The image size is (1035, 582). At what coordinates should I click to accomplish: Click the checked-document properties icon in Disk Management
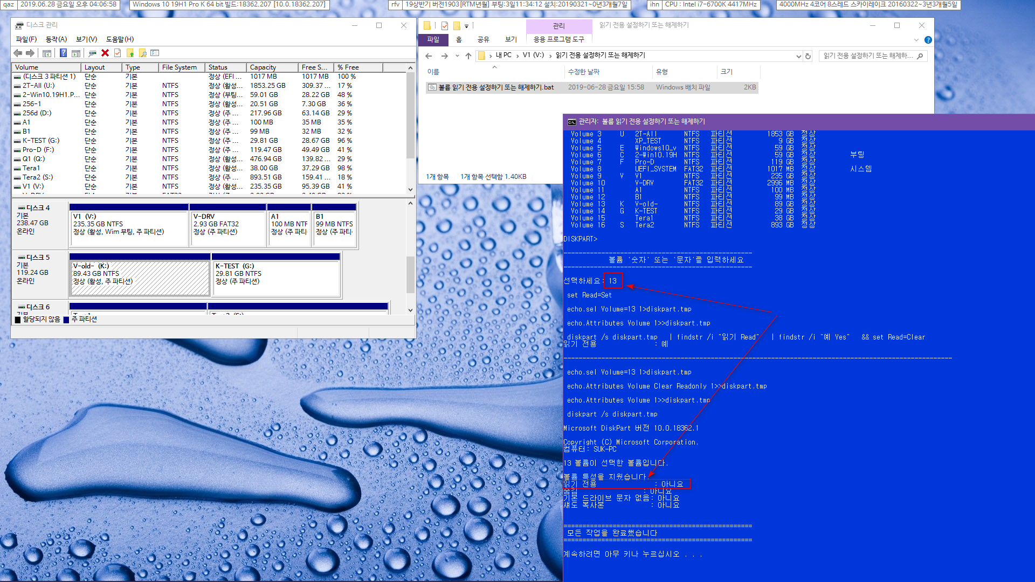pyautogui.click(x=118, y=53)
